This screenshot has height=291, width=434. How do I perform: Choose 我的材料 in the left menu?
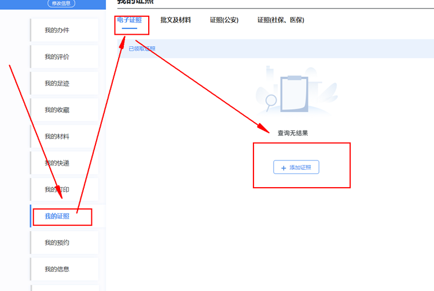[57, 136]
